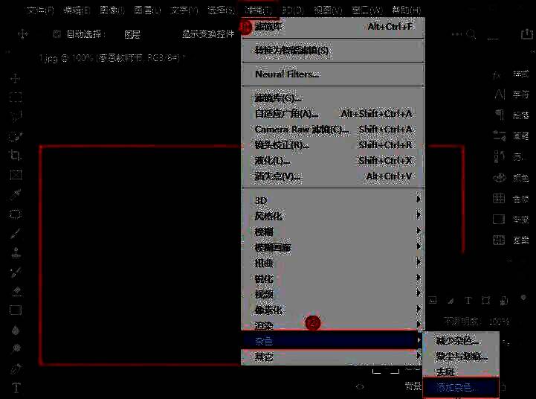The width and height of the screenshot is (536, 399).
Task: Open the search magnifier in options bar
Action: pos(471,34)
